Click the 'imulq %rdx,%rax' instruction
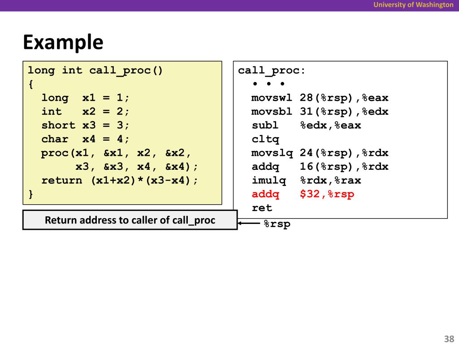This screenshot has width=459, height=344. click(306, 180)
